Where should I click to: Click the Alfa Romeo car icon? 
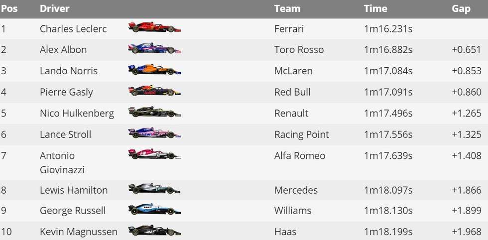(155, 154)
